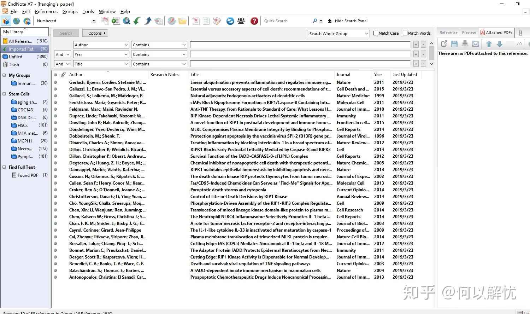Click the email PDF envelope icon
Viewport: 530px width, 314px height.
[476, 44]
